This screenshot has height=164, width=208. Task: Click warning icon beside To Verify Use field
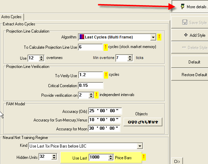coord(106,74)
